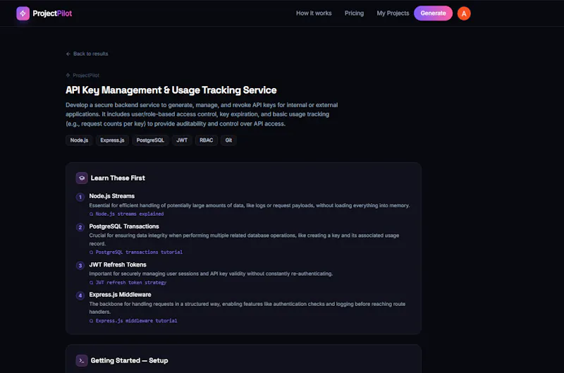Click the Learn These First graduation cap icon

click(x=82, y=178)
